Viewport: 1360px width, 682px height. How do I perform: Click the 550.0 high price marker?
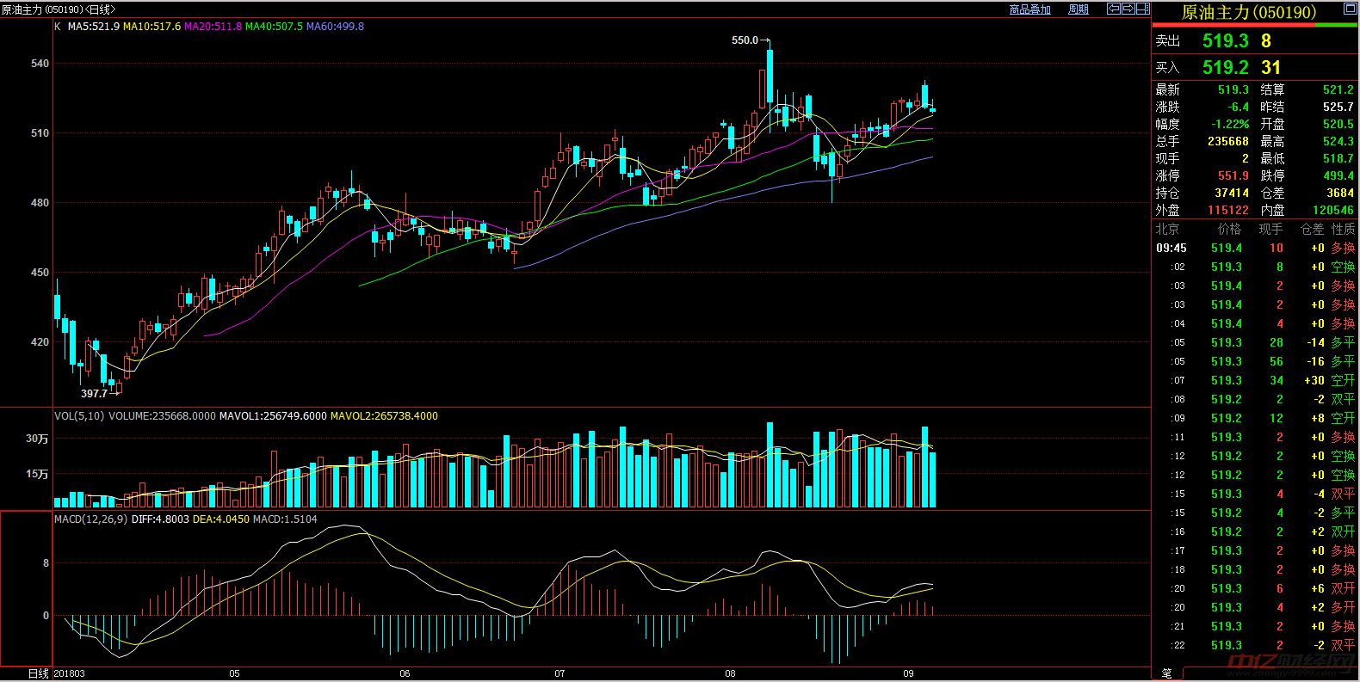coord(745,40)
